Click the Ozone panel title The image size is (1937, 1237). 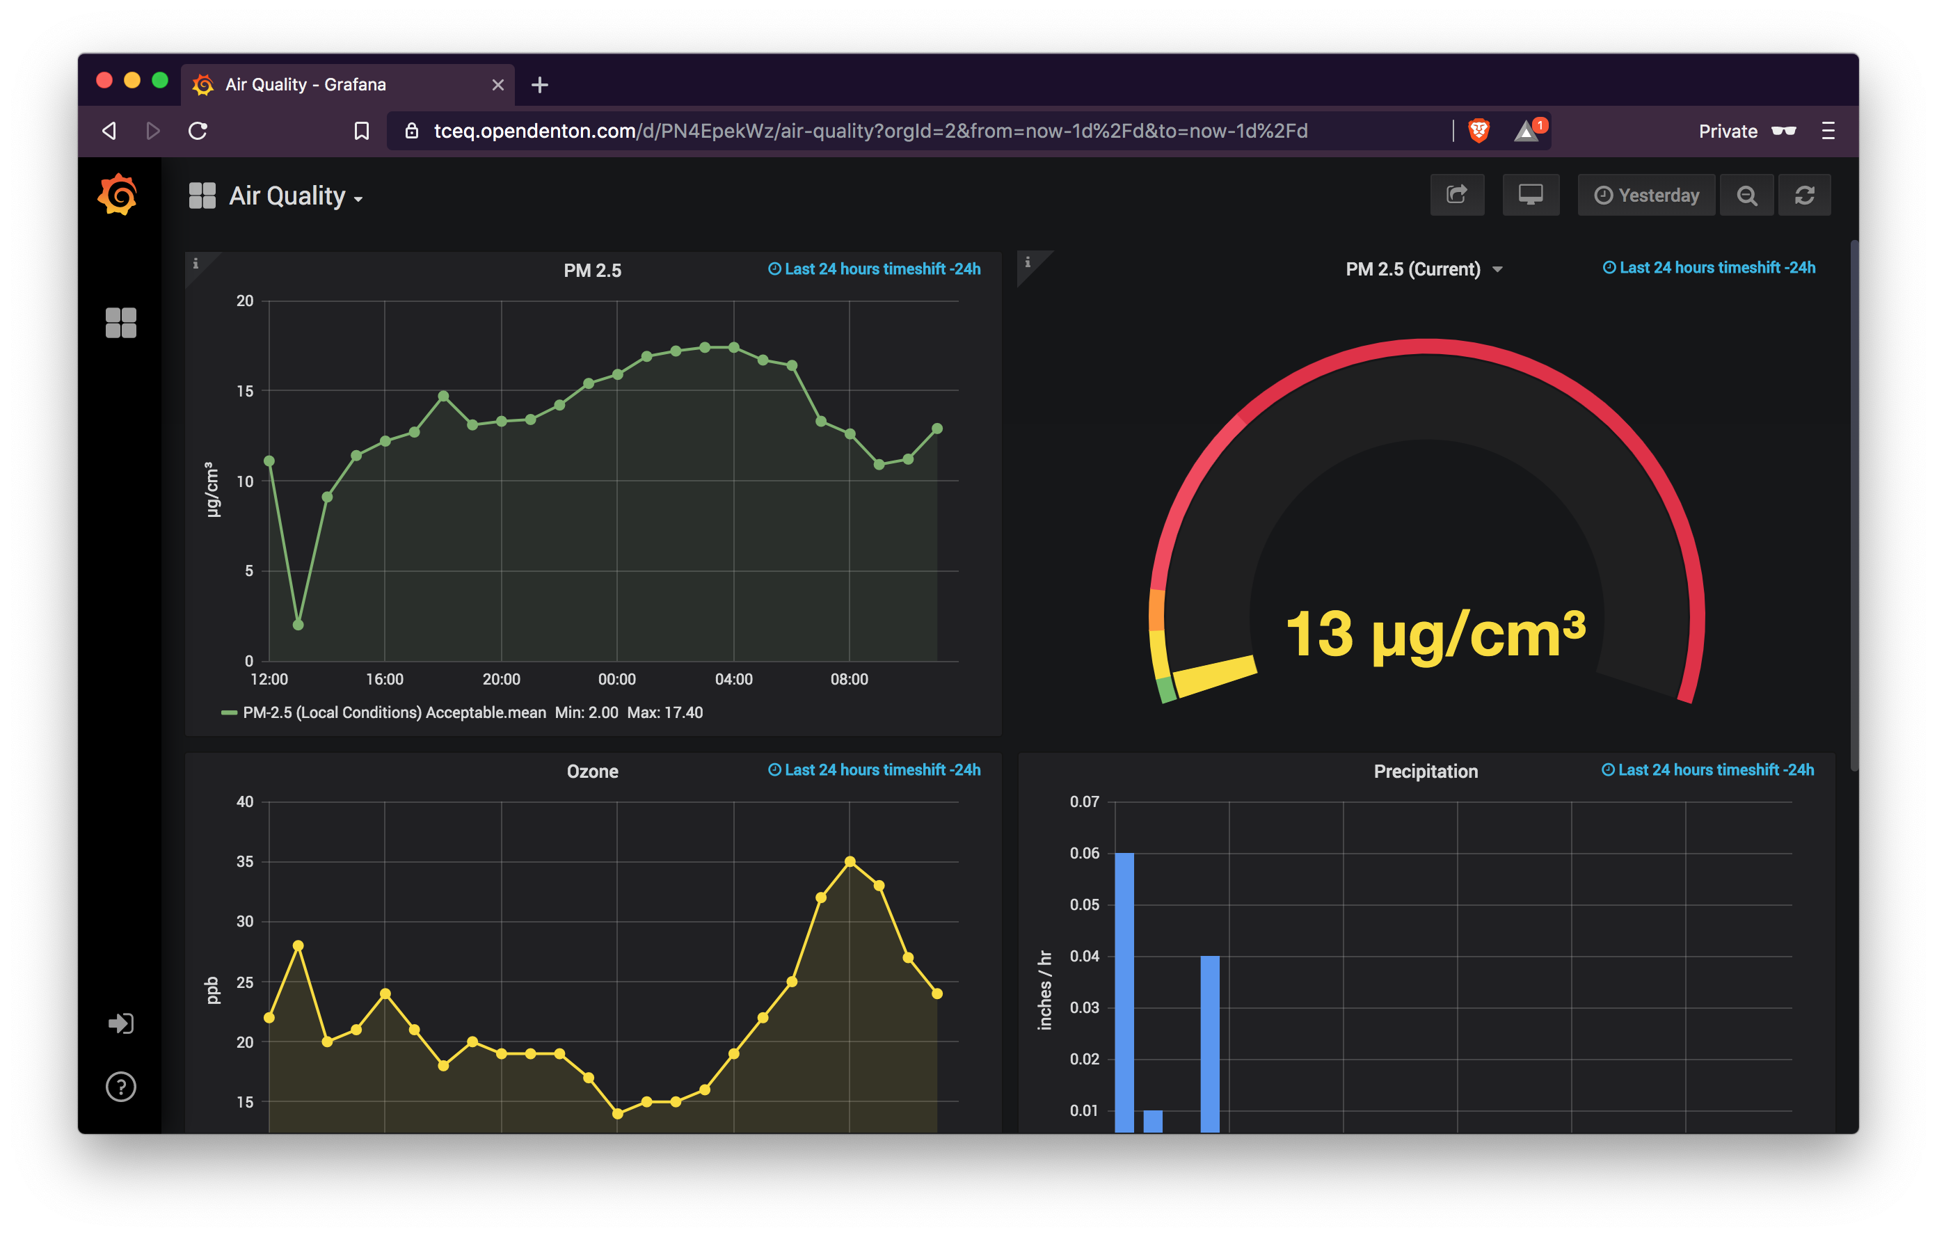[592, 772]
